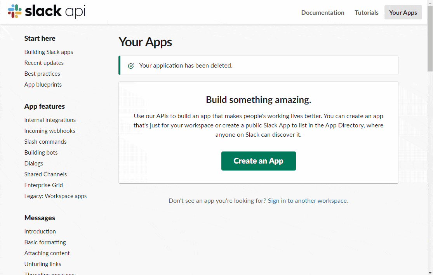The image size is (433, 275).
Task: Click the Create an App button
Action: 259,161
